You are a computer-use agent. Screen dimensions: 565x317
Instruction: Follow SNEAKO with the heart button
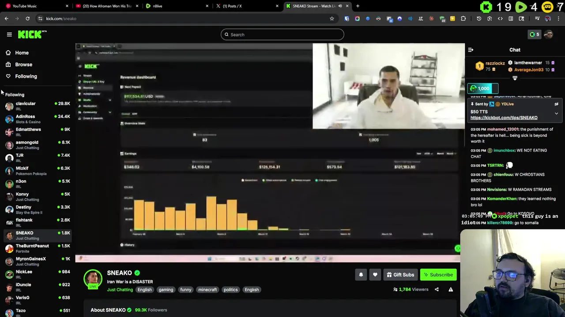375,275
